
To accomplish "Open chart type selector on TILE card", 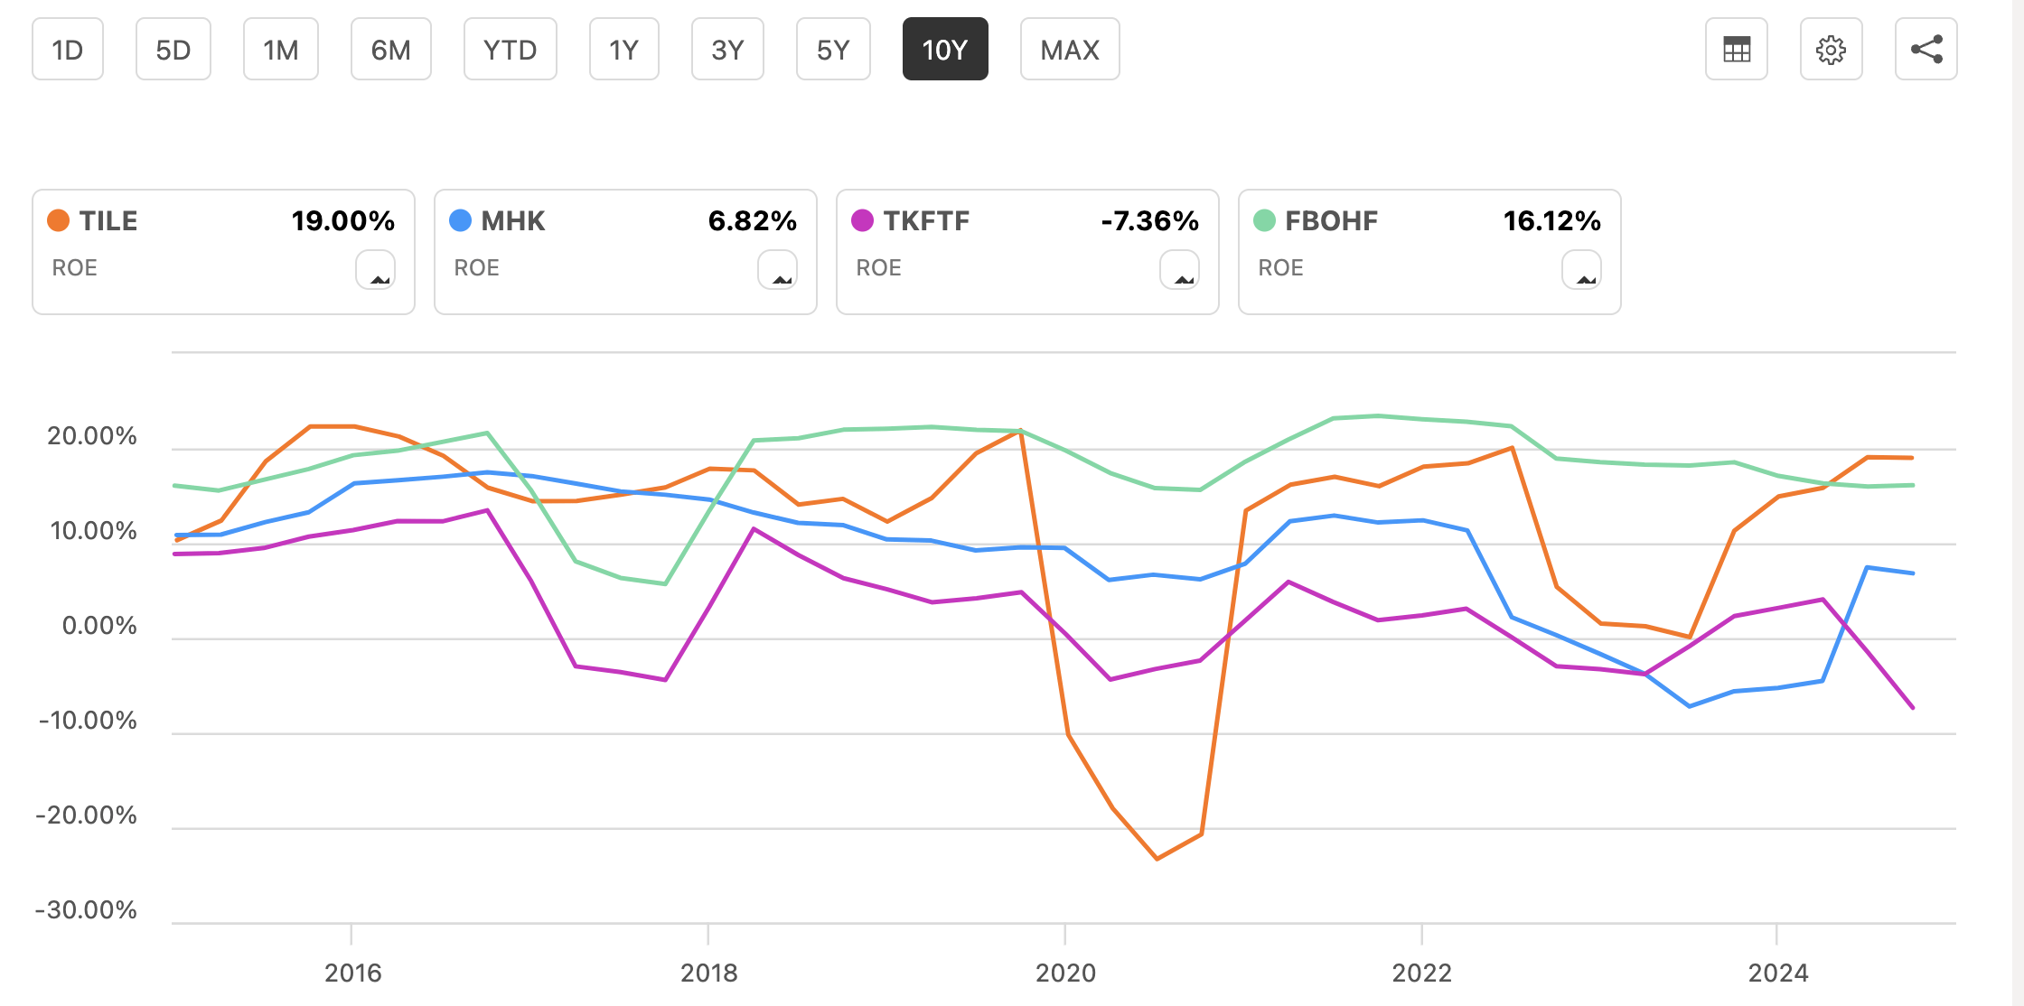I will pos(377,269).
